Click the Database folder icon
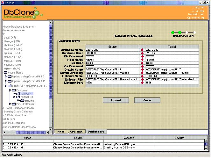 (x=14, y=90)
